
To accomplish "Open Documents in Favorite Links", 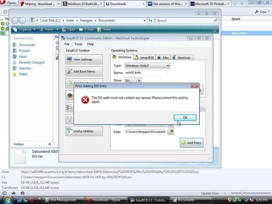I will [x=27, y=45].
